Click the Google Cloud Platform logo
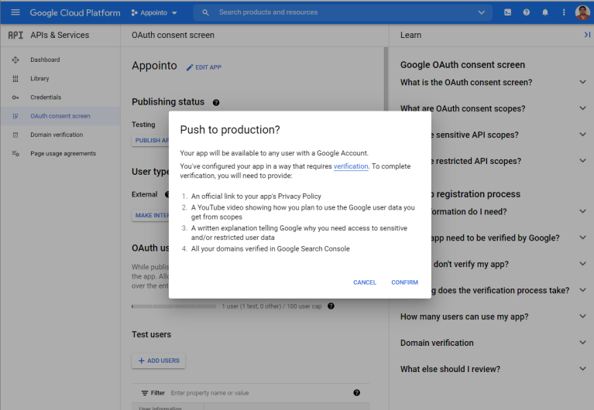The width and height of the screenshot is (594, 410). point(75,13)
